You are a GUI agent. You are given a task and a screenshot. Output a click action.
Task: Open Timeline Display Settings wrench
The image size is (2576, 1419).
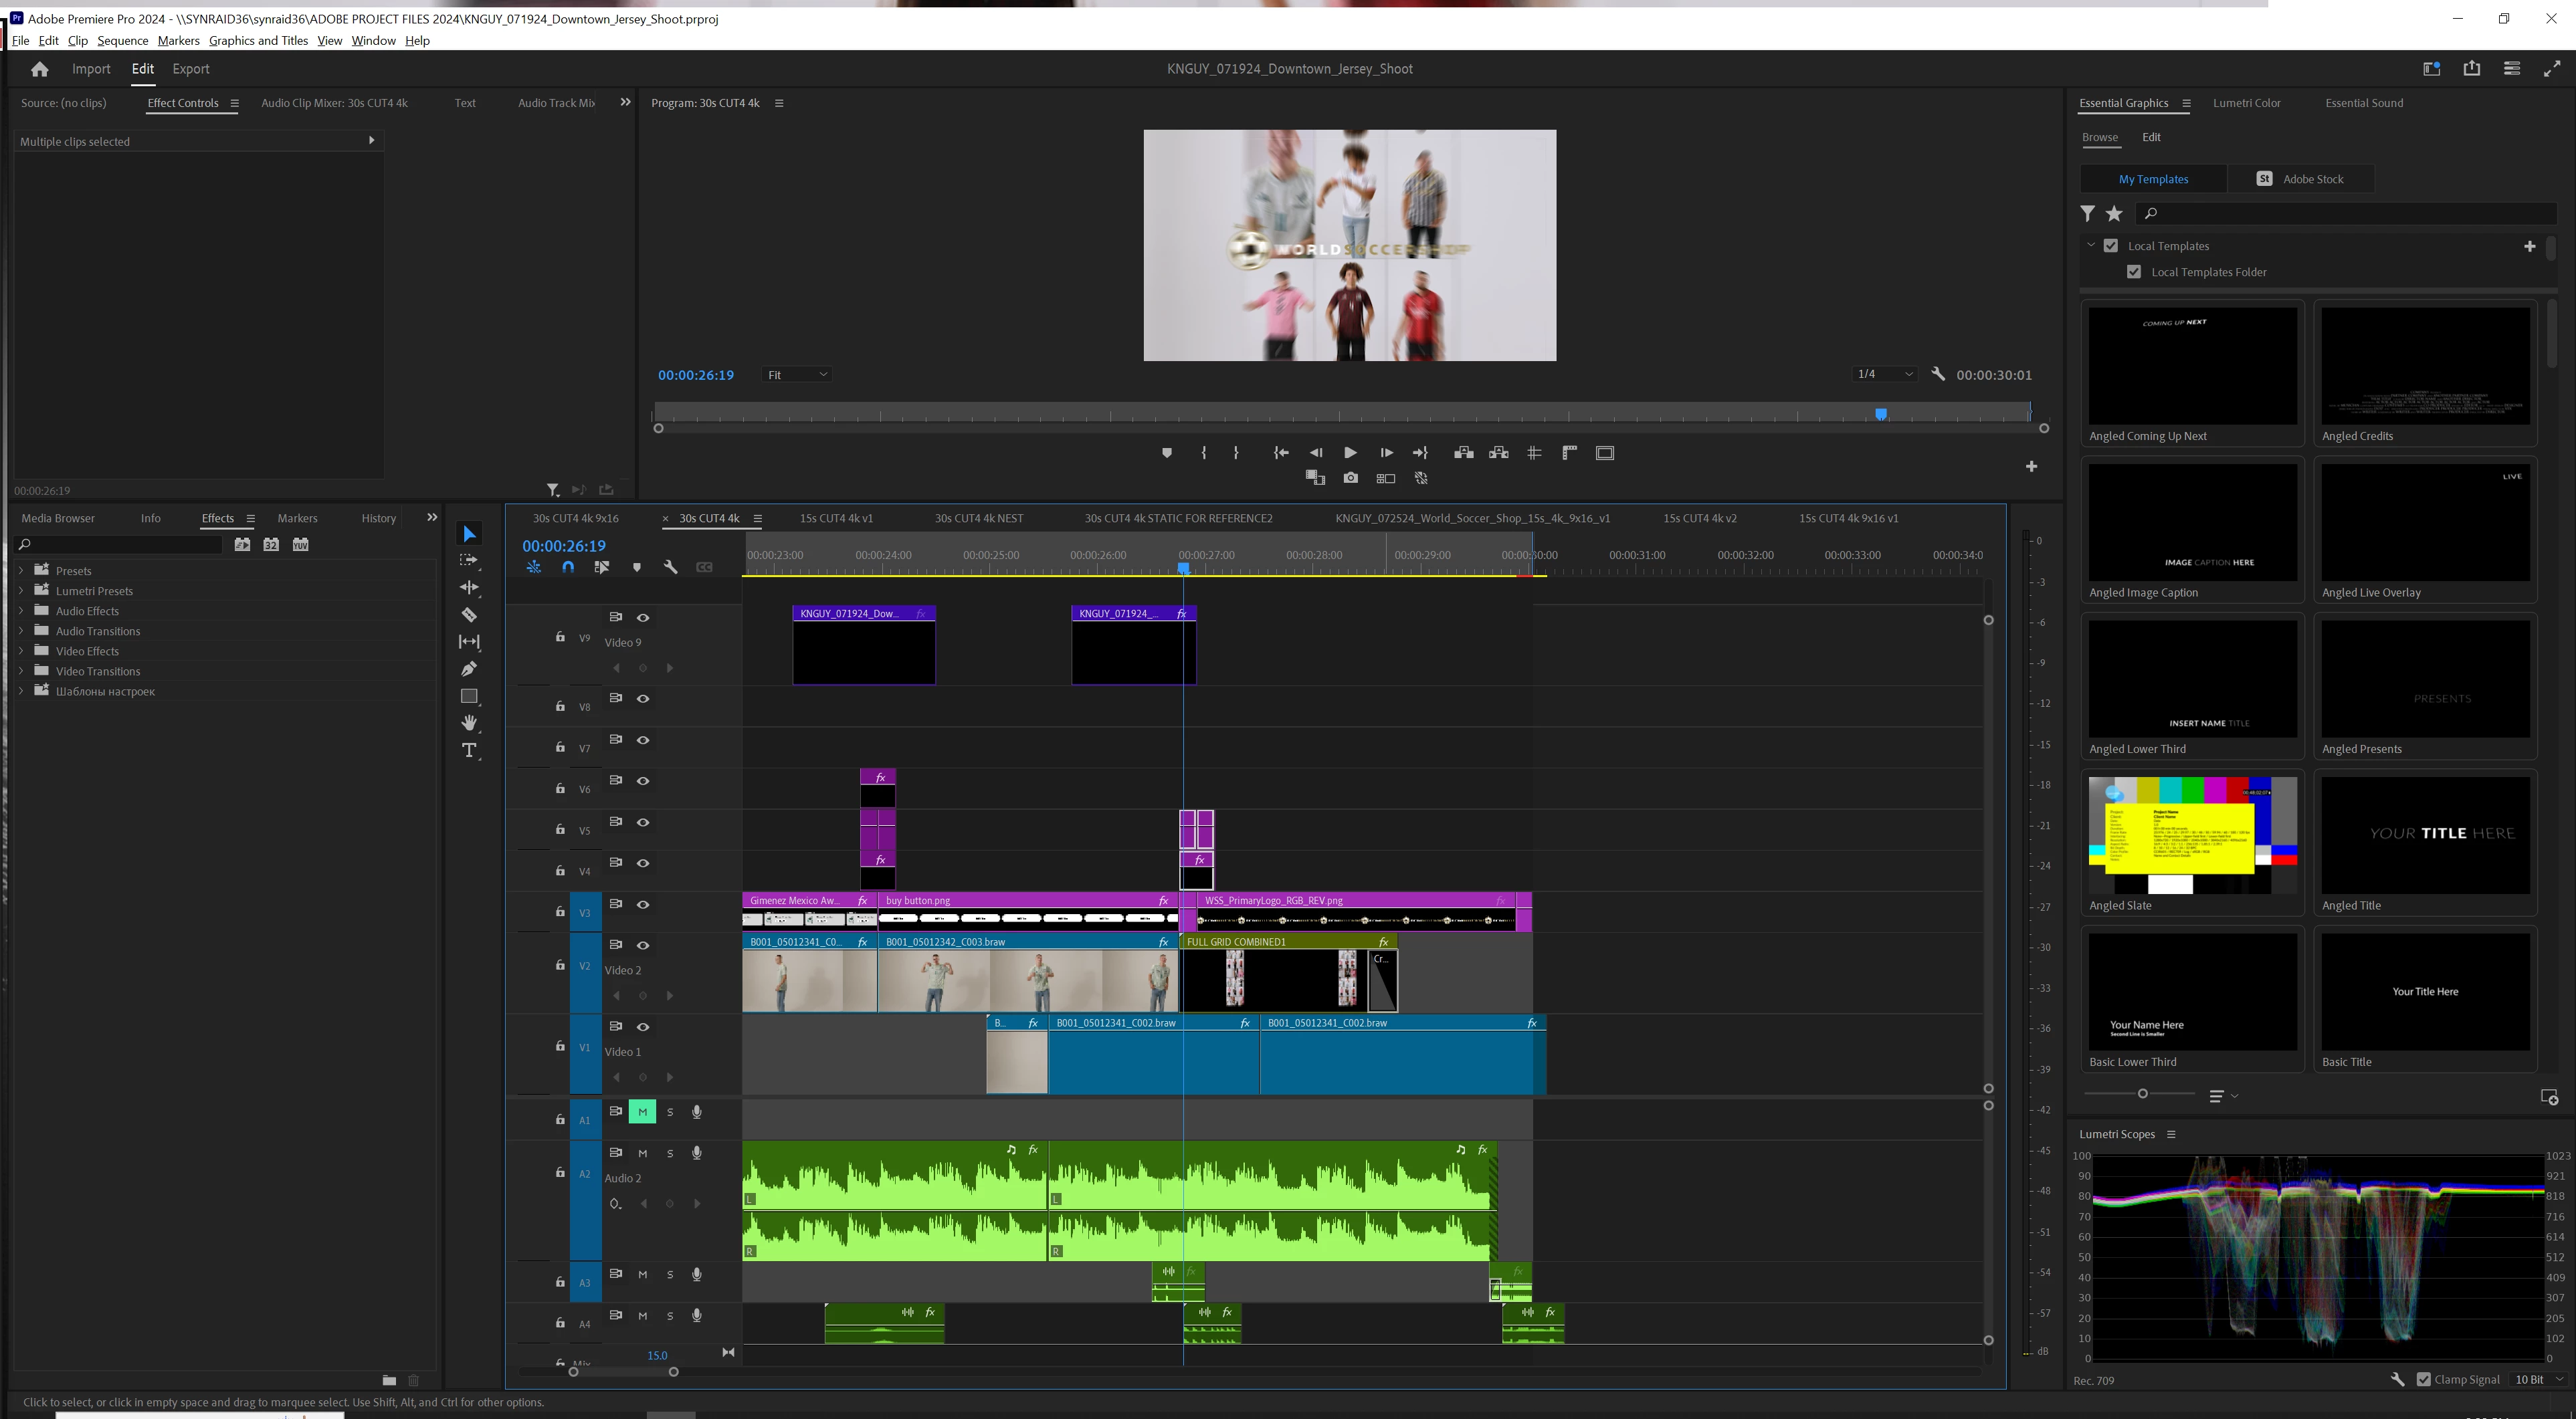[x=670, y=567]
